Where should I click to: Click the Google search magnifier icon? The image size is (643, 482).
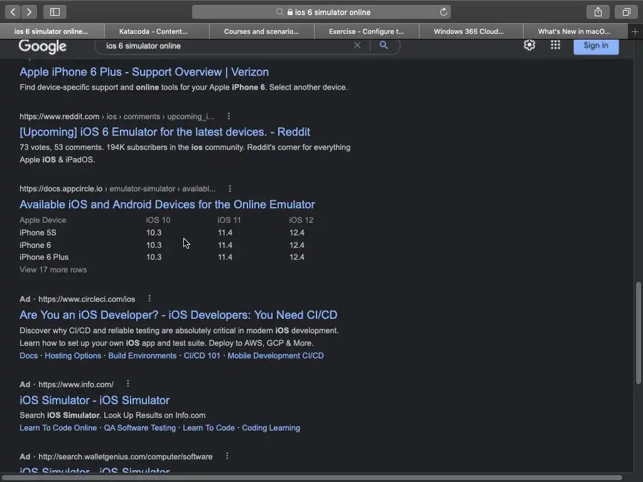[x=384, y=45]
